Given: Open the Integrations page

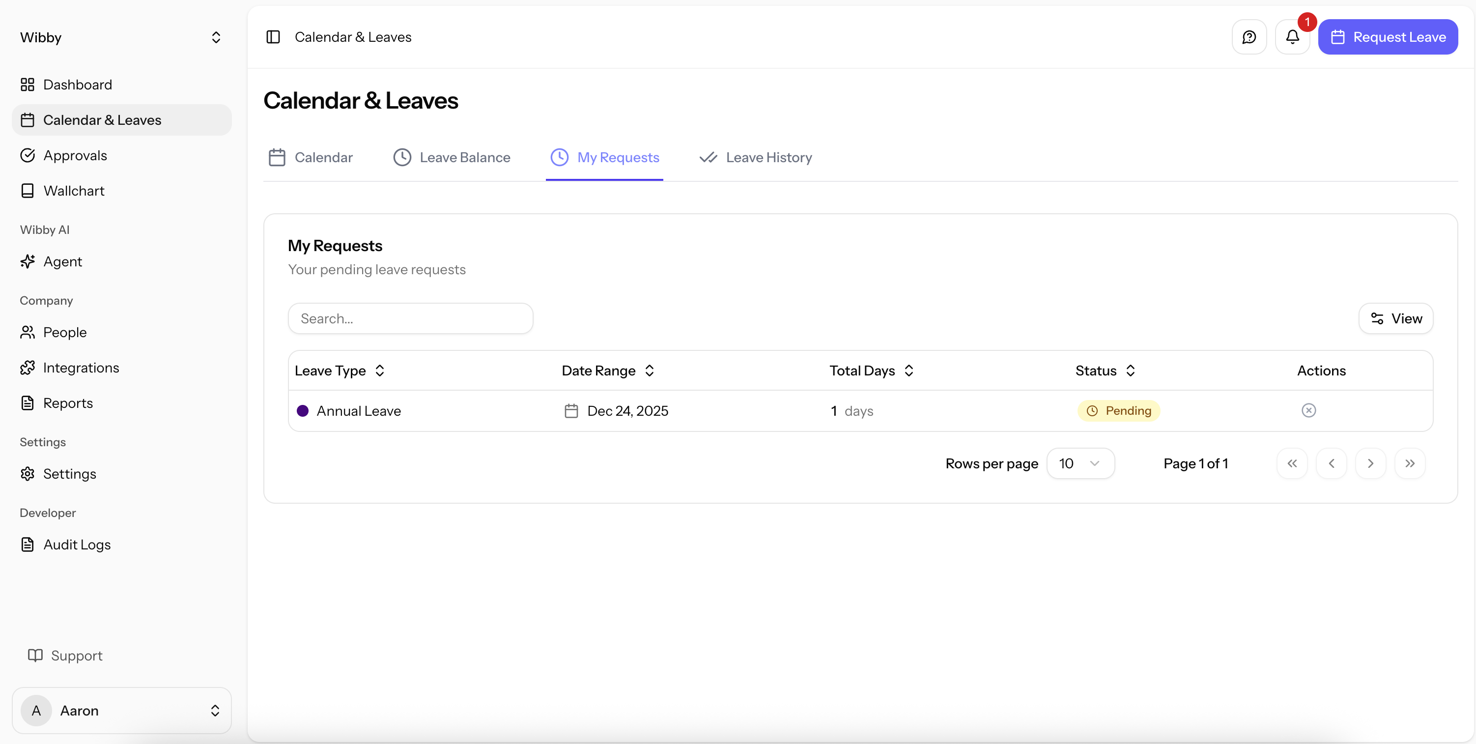Looking at the screenshot, I should tap(82, 368).
